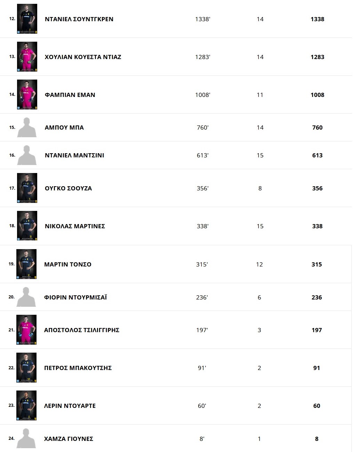Click placeholder avatar for Χαμζά Γιούνες
This screenshot has width=353, height=452.
click(x=26, y=438)
